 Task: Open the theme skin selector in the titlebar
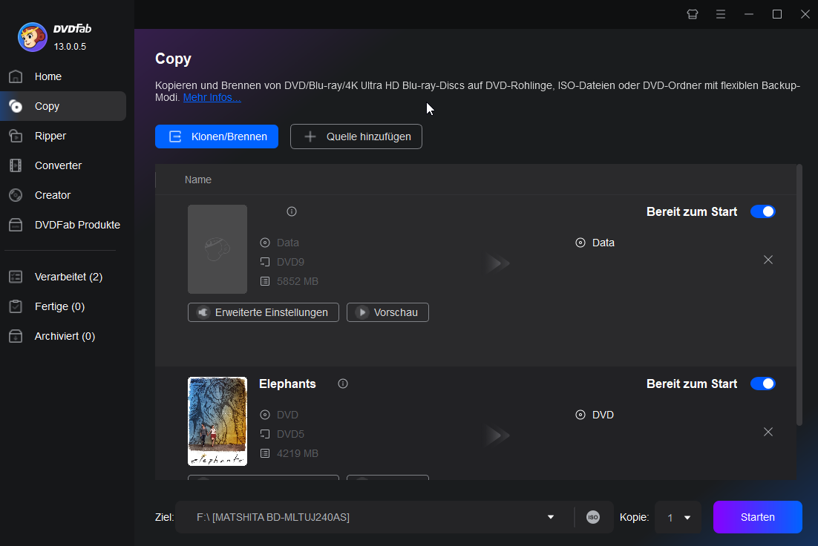[692, 14]
